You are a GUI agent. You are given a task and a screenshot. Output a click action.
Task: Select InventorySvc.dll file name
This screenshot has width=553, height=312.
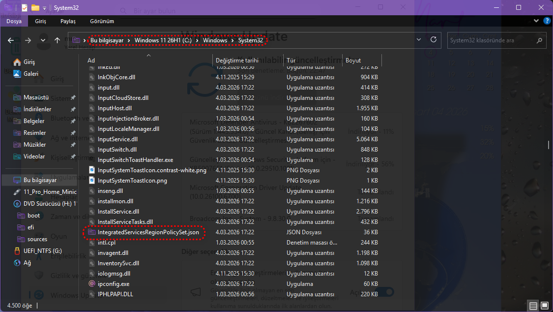118,263
